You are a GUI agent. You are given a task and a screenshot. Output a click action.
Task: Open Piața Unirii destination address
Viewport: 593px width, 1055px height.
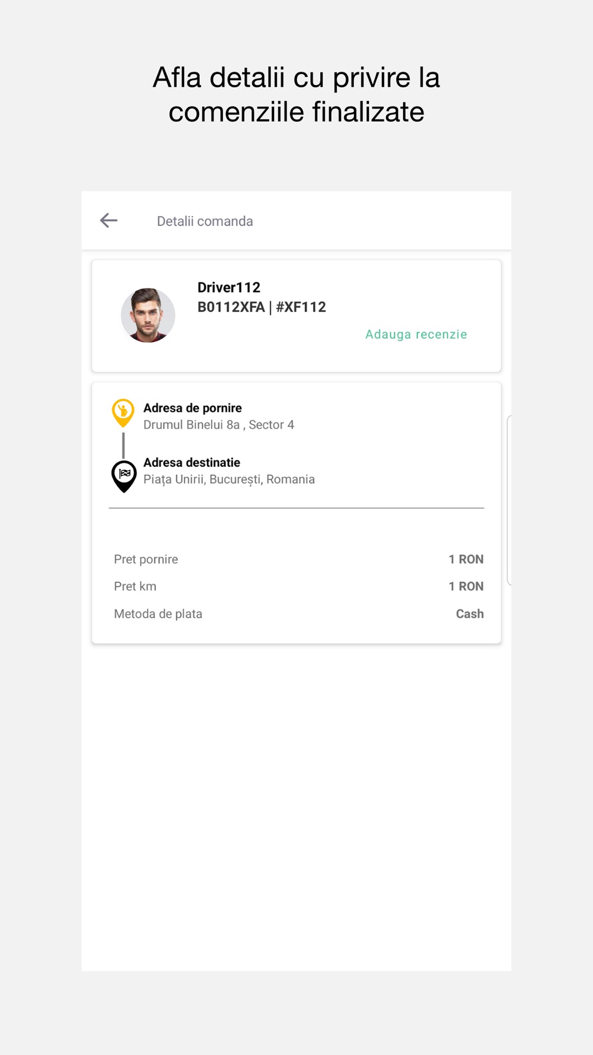(229, 479)
